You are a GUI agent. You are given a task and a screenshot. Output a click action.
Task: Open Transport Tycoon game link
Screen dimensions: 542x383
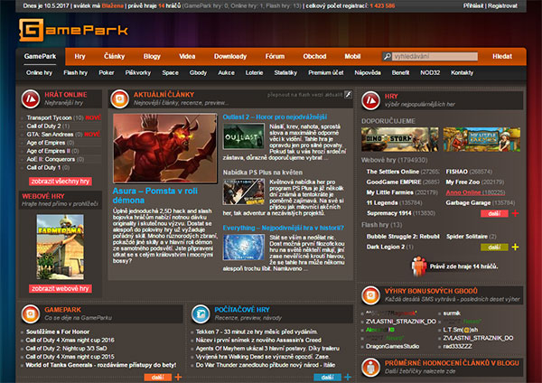pyautogui.click(x=49, y=117)
